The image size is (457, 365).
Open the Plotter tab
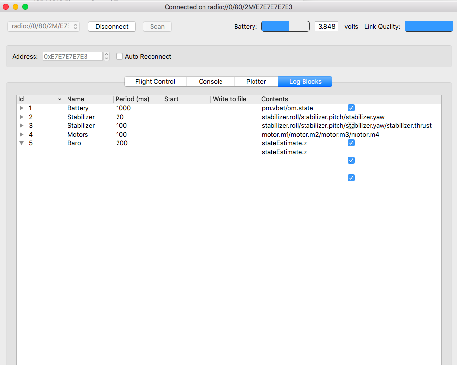[256, 82]
